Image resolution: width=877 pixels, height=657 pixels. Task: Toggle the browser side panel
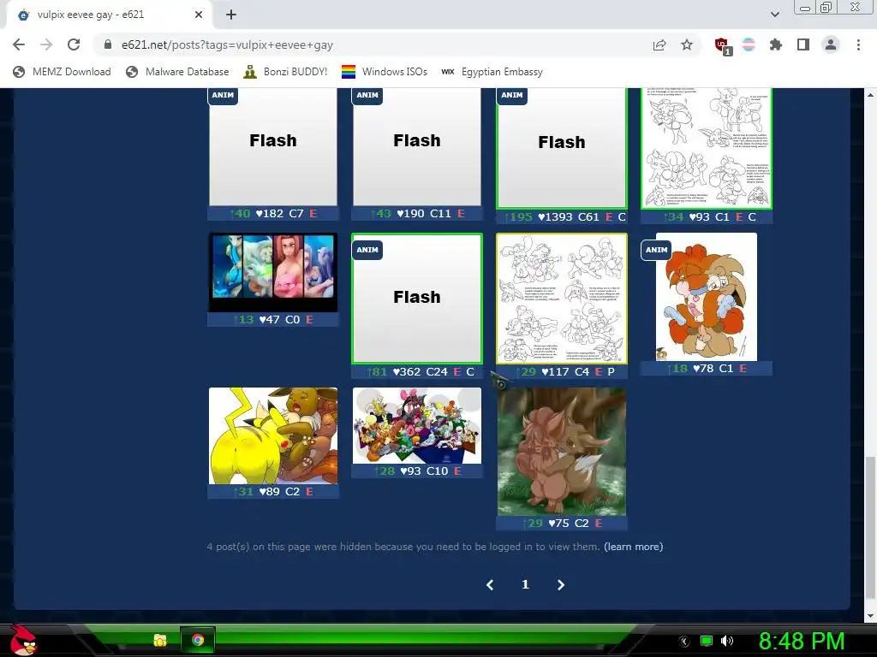pos(803,44)
